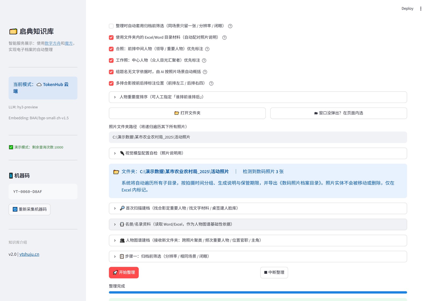Screen dimensions: 430x301
Task: Expand 视觉模型配置自检 section
Action: (x=258, y=153)
